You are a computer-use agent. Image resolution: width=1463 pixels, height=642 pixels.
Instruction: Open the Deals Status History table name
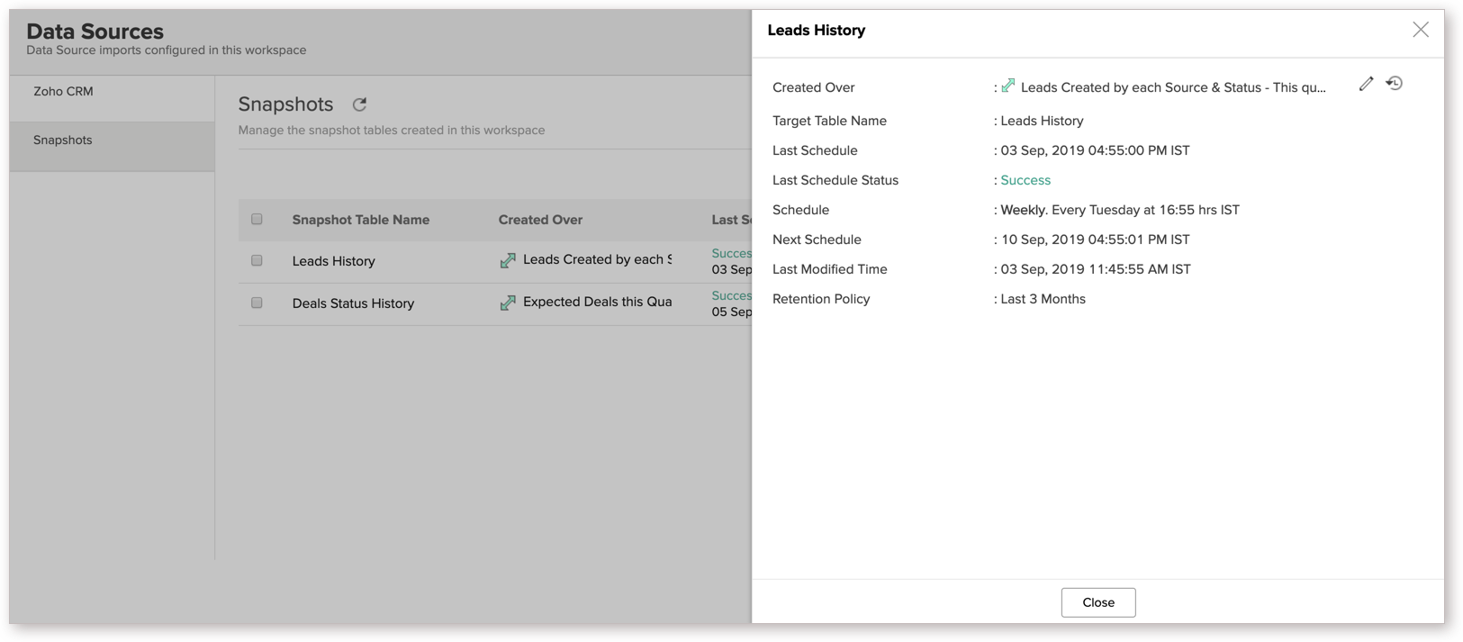click(353, 303)
